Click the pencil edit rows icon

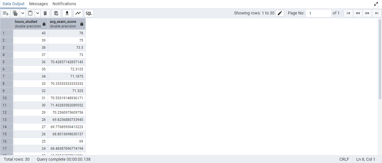[x=280, y=13]
